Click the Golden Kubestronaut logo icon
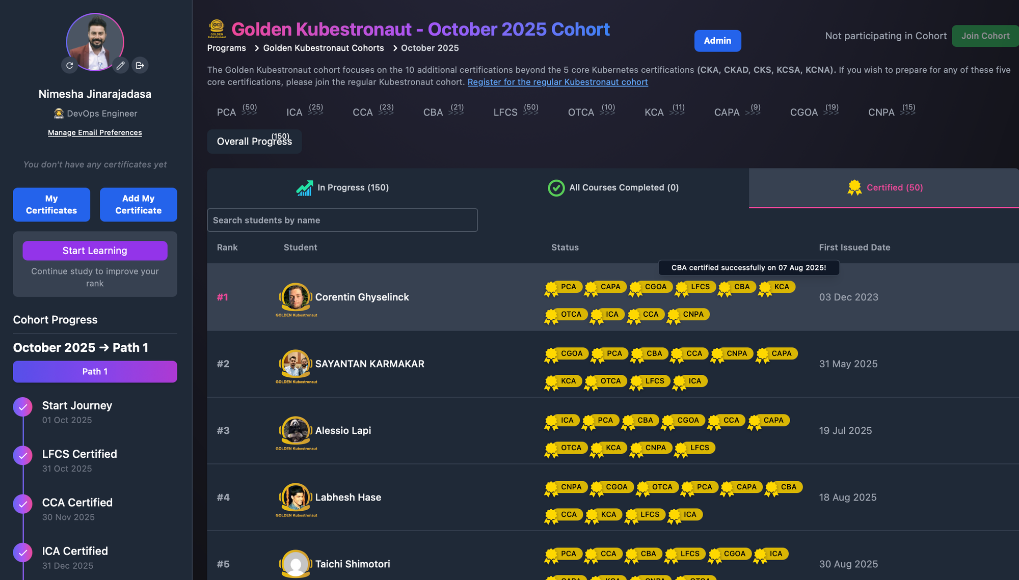 217,29
